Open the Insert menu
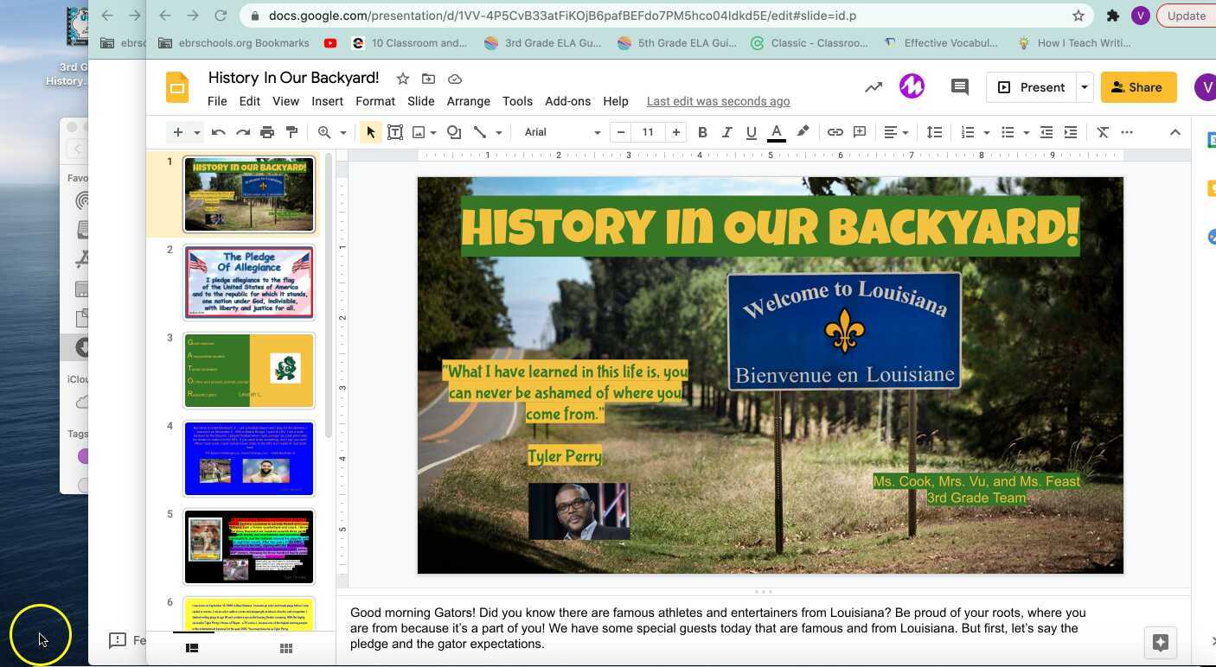Screen dimensions: 1216x667 [x=327, y=101]
